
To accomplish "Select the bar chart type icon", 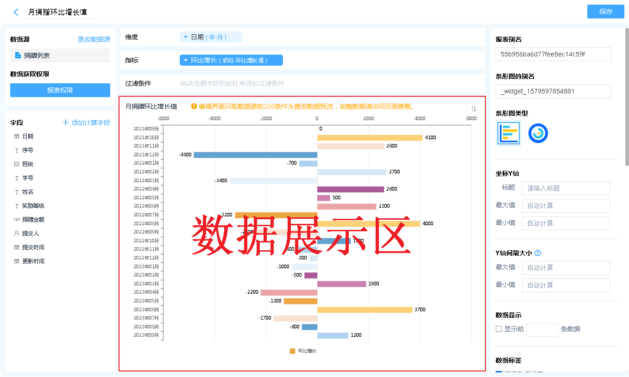I will [x=509, y=133].
